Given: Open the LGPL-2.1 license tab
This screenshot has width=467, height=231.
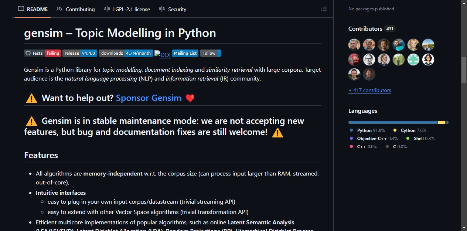Looking at the screenshot, I should click(127, 9).
